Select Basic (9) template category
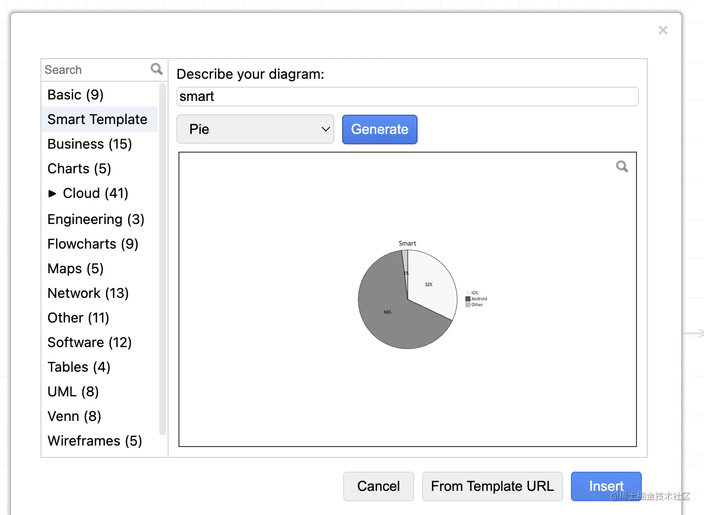 click(x=75, y=95)
